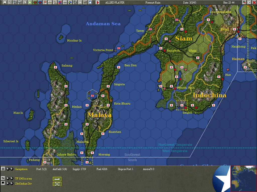257x192 pixels.
Task: Select the yellow-framed ship silhouette unit icon
Action: tap(57, 179)
